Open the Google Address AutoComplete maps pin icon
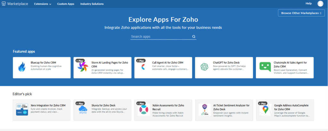This screenshot has width=328, height=131. (x=265, y=110)
